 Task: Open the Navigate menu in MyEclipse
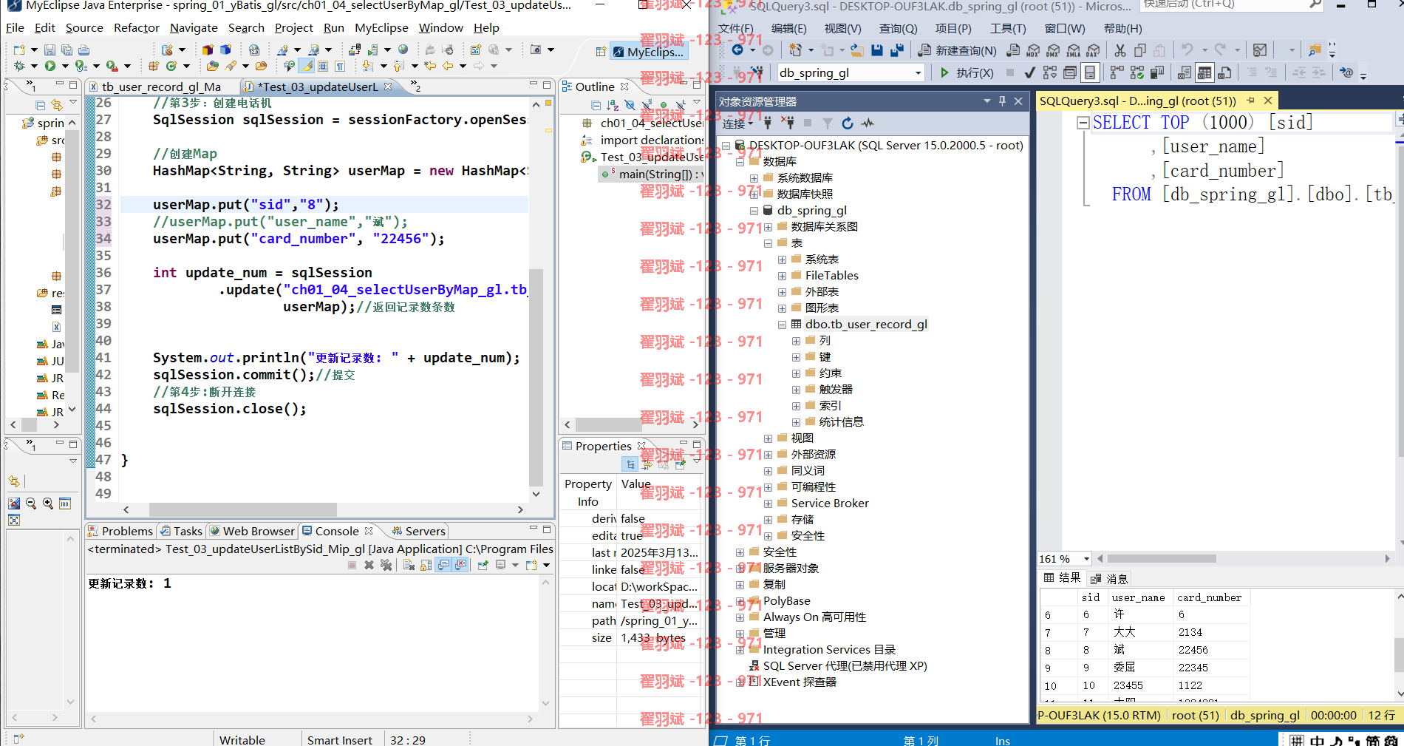[x=194, y=28]
